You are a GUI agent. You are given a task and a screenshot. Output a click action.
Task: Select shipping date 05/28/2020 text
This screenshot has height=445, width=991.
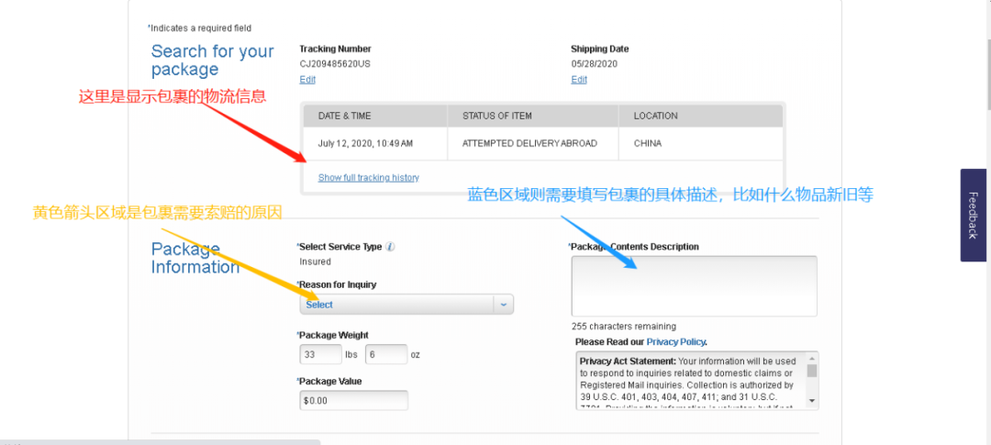(594, 64)
